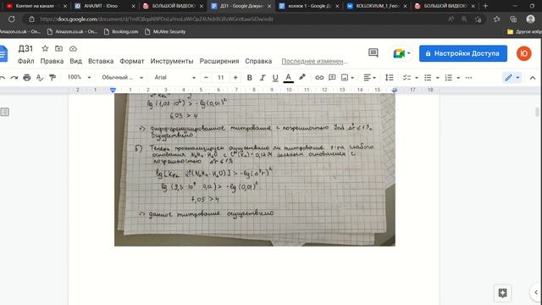
Task: Open checklist options dropdown arrow
Action: tap(416, 78)
